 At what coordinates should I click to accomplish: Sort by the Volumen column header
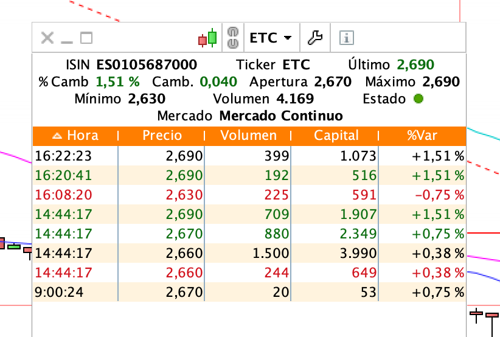[248, 136]
